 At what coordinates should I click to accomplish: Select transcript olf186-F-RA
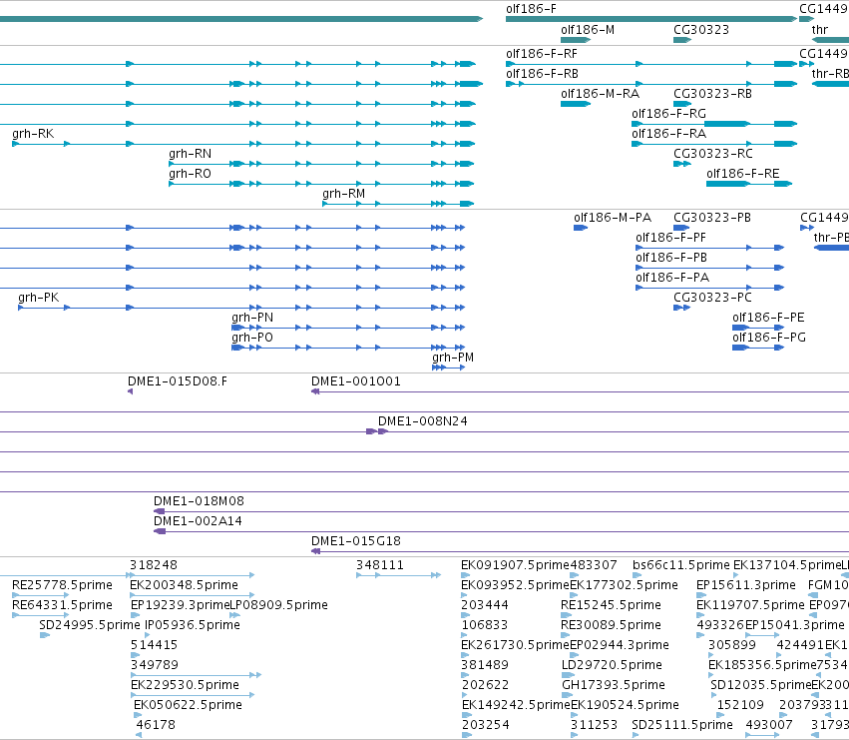click(668, 134)
